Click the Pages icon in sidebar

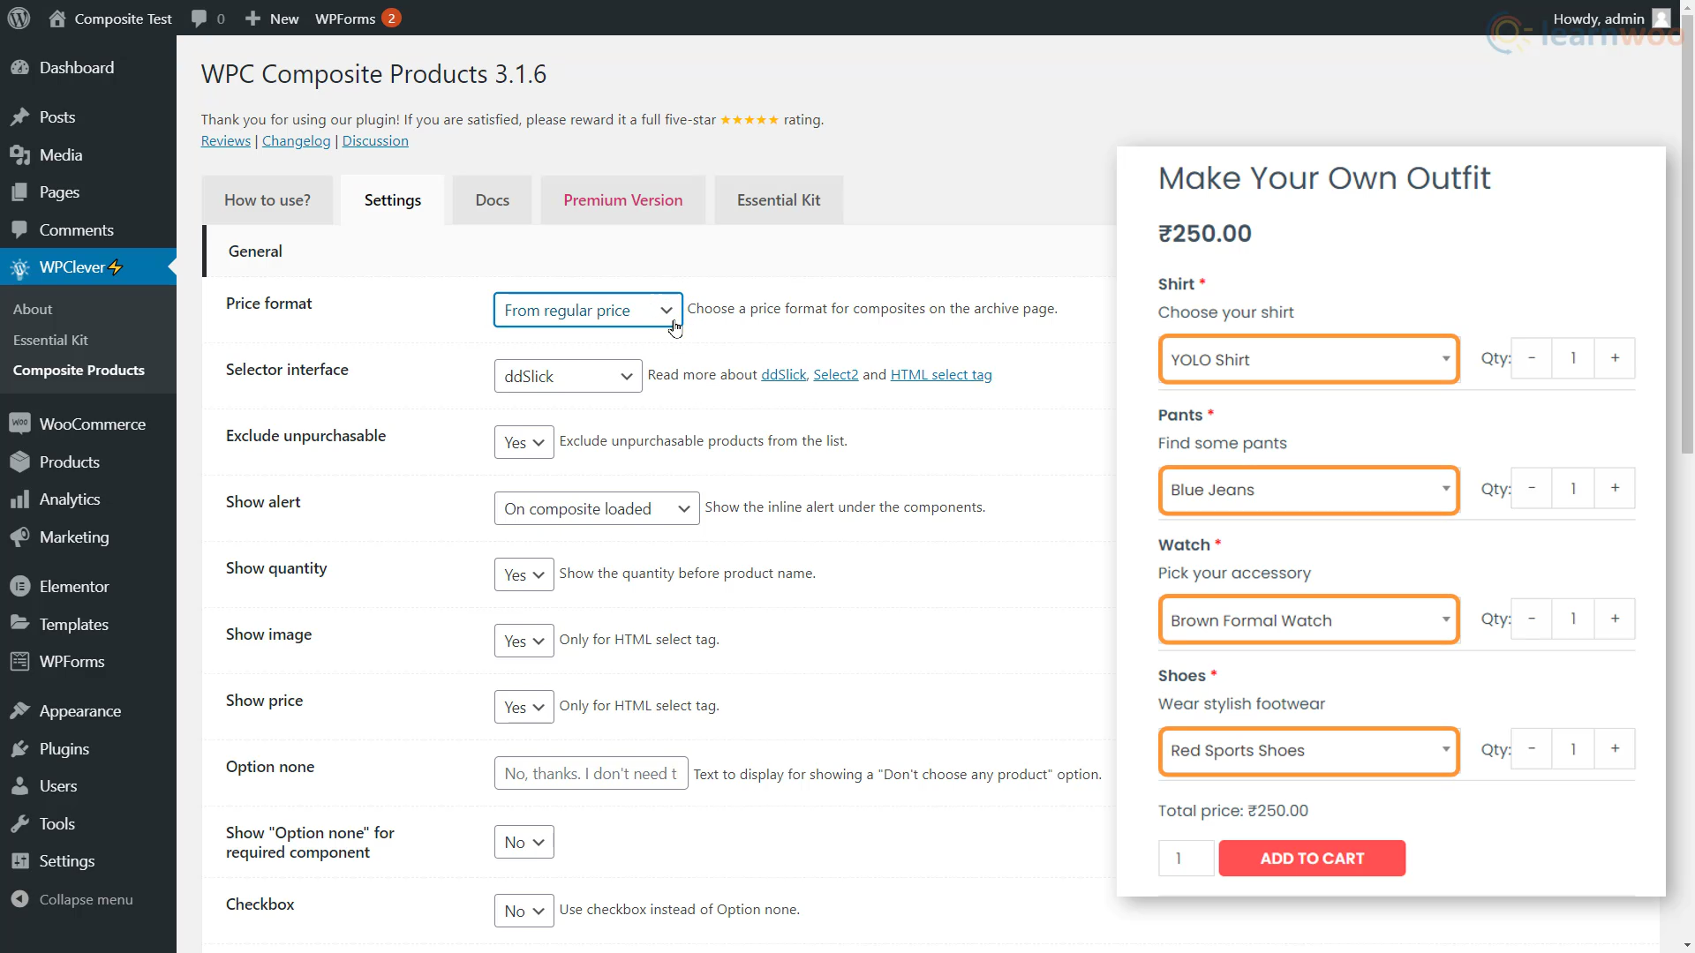coord(19,192)
